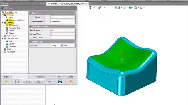
Task: Select Link and Lead node
Action: click(x=12, y=38)
